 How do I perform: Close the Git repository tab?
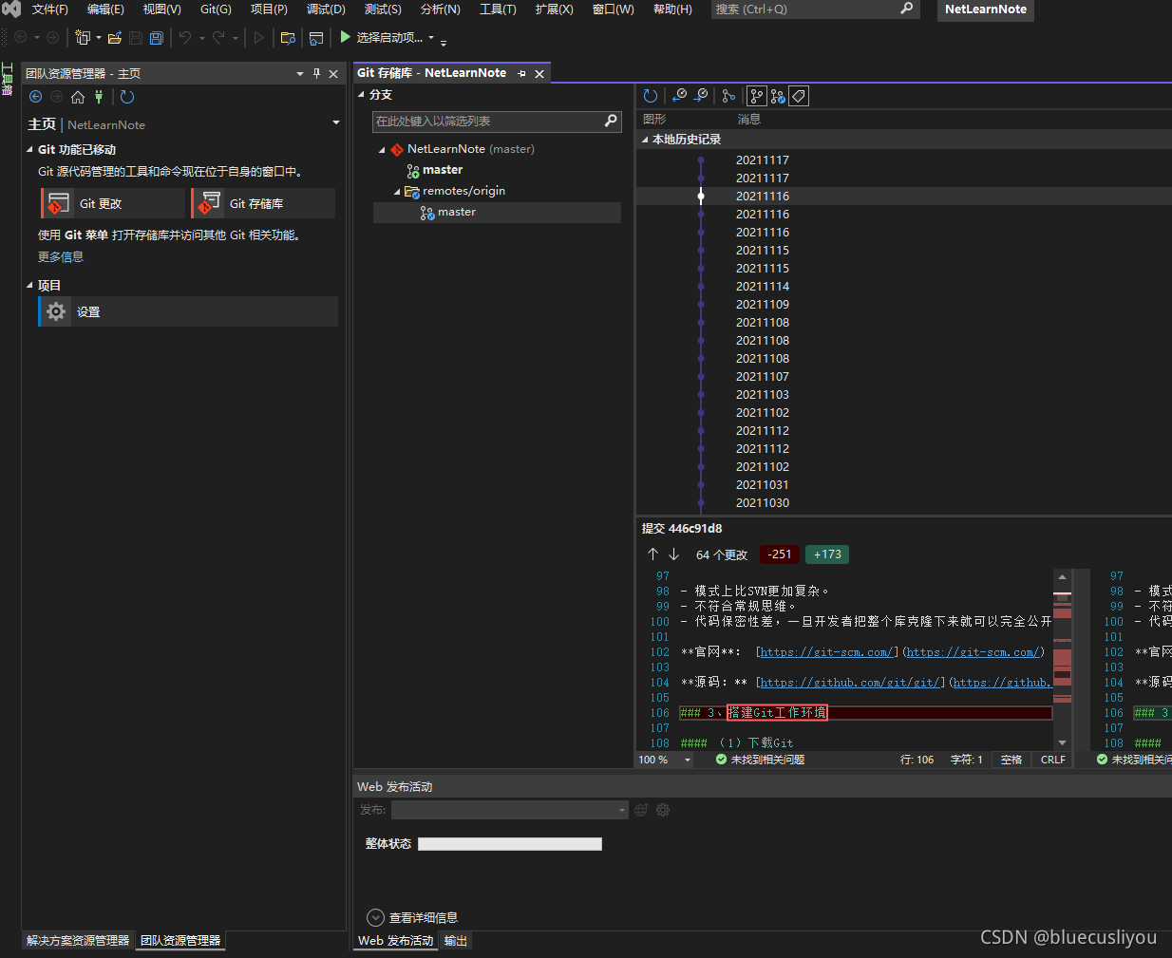[539, 73]
